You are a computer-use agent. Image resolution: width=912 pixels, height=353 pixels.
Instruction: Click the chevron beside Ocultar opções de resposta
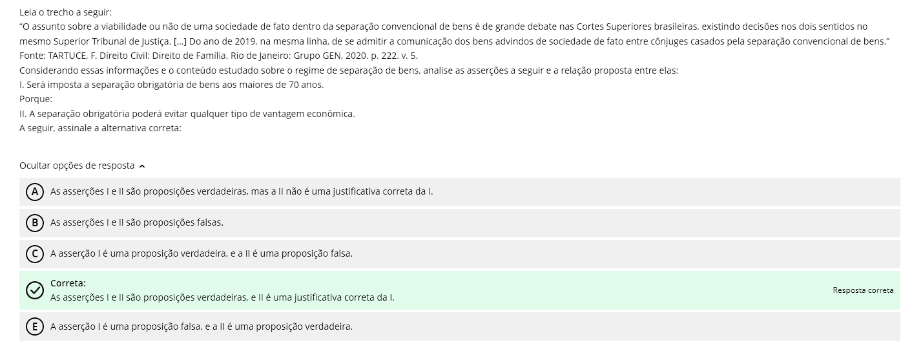[142, 166]
